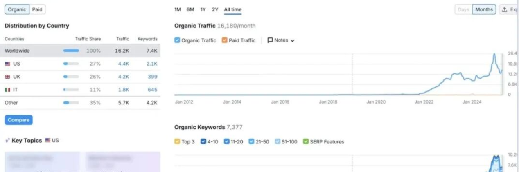The image size is (519, 172).
Task: Select the Worldwide row in country table
Action: point(17,51)
